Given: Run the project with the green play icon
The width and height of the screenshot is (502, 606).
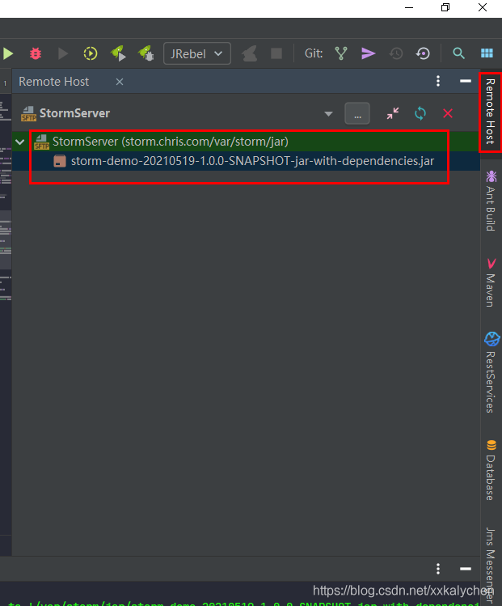Looking at the screenshot, I should point(8,53).
